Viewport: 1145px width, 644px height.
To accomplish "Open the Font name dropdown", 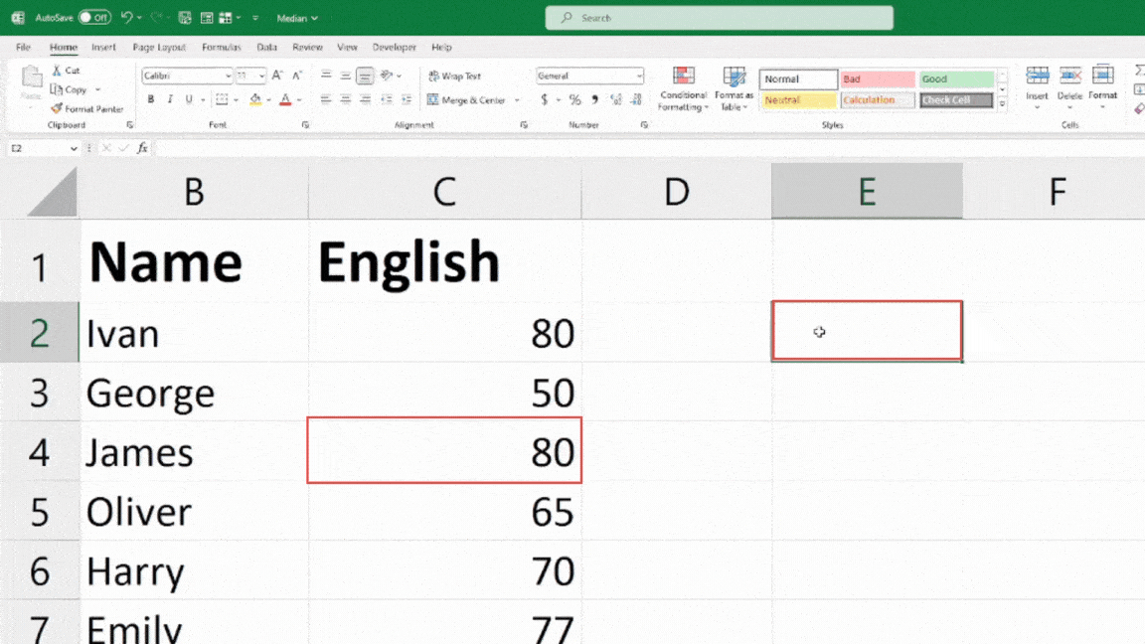I will point(186,76).
